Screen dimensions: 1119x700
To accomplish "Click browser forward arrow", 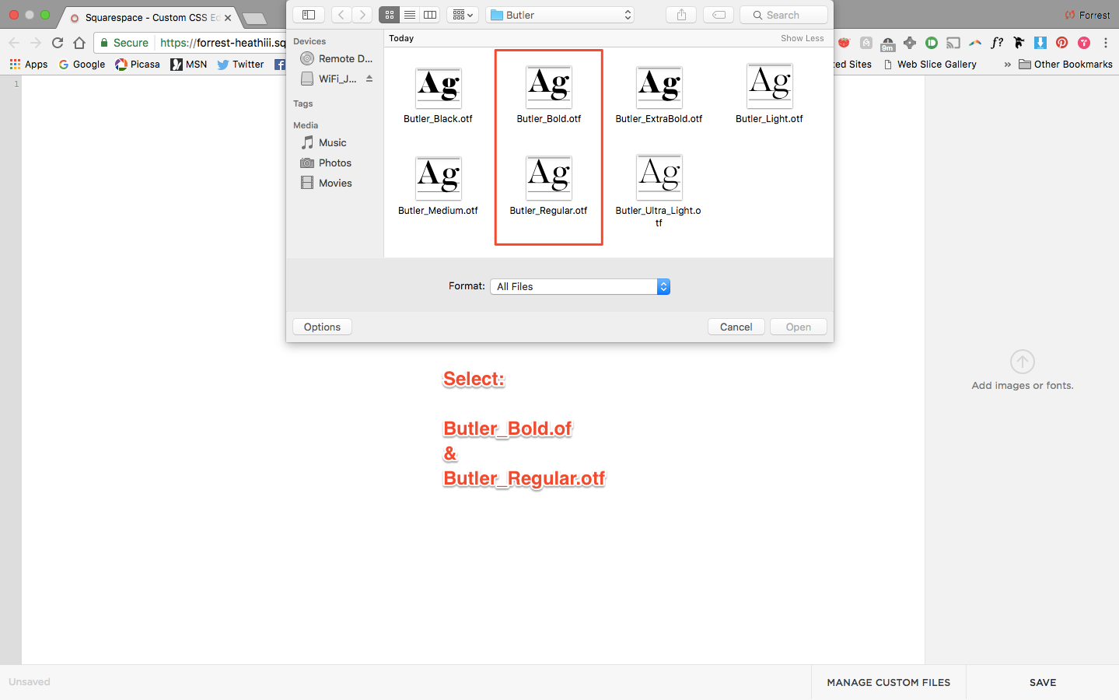I will pos(35,43).
